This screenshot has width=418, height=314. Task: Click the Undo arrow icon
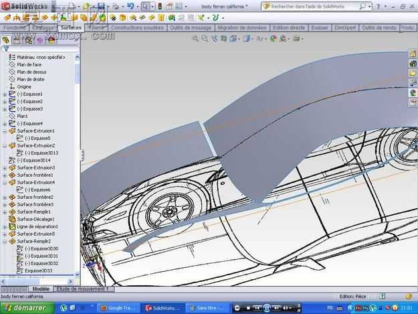pos(130,6)
